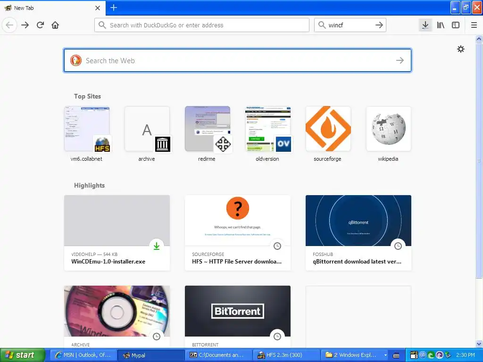Click the clock icon on the BitTorrent card
483x362 pixels.
point(277,337)
